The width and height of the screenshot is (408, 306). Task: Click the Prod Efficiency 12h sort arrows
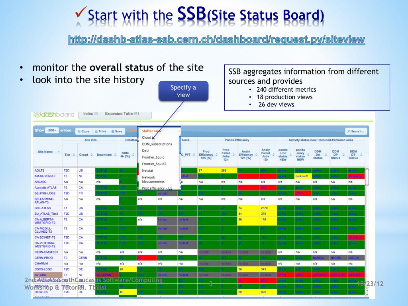pyautogui.click(x=216, y=155)
